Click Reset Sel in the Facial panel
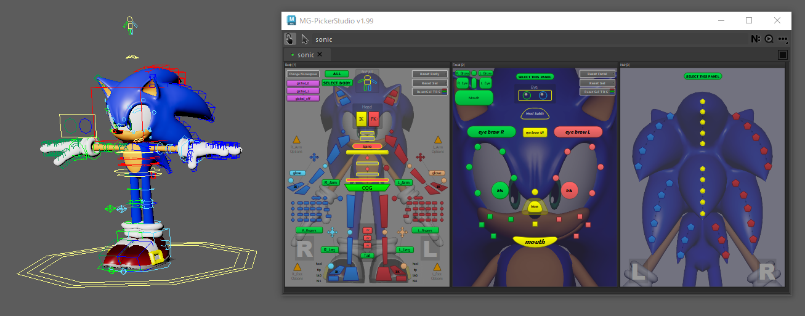This screenshot has width=805, height=316. [x=597, y=83]
